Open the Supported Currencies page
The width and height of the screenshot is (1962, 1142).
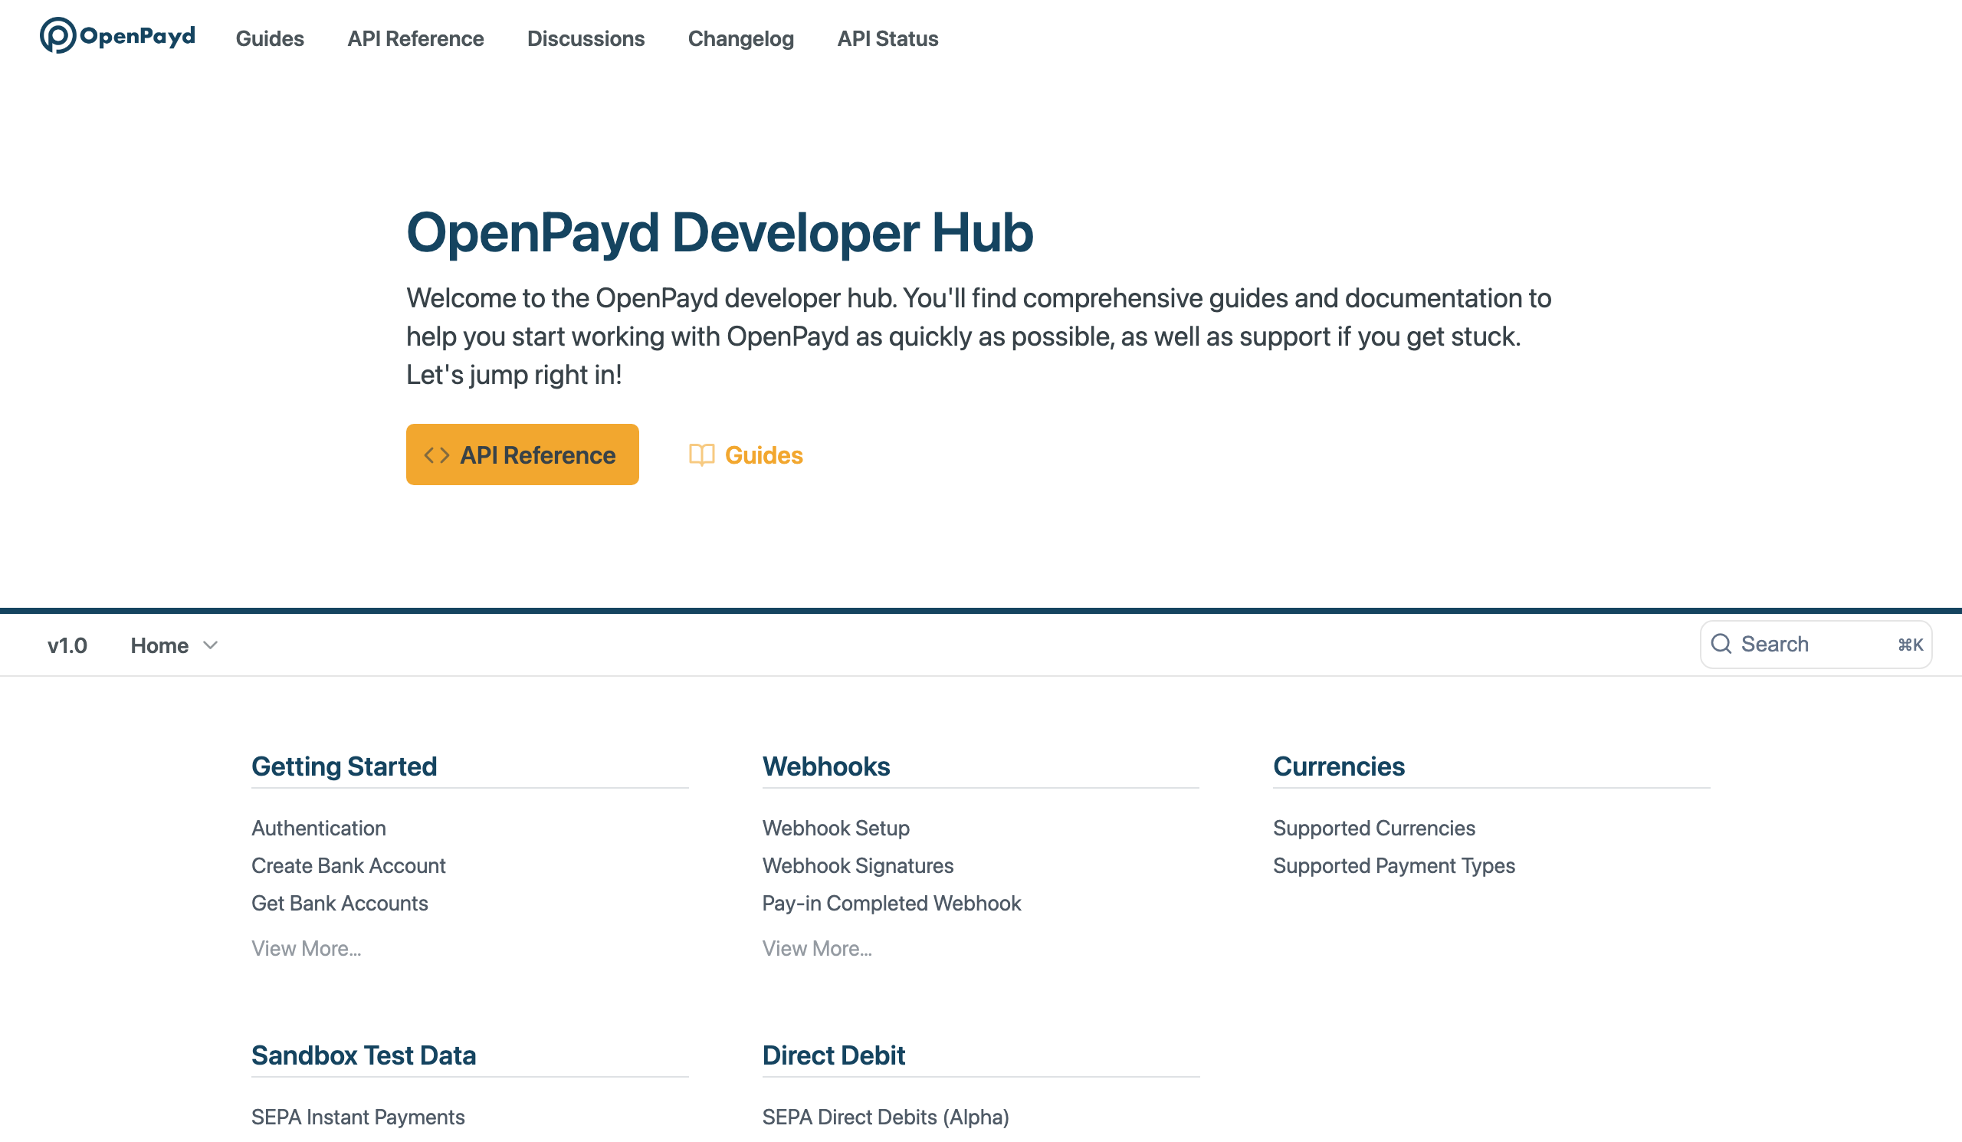tap(1374, 829)
